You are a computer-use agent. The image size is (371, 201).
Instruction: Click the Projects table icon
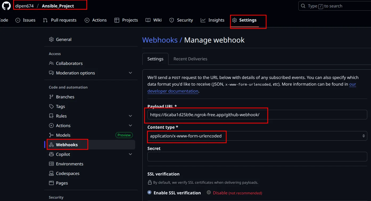tap(117, 20)
